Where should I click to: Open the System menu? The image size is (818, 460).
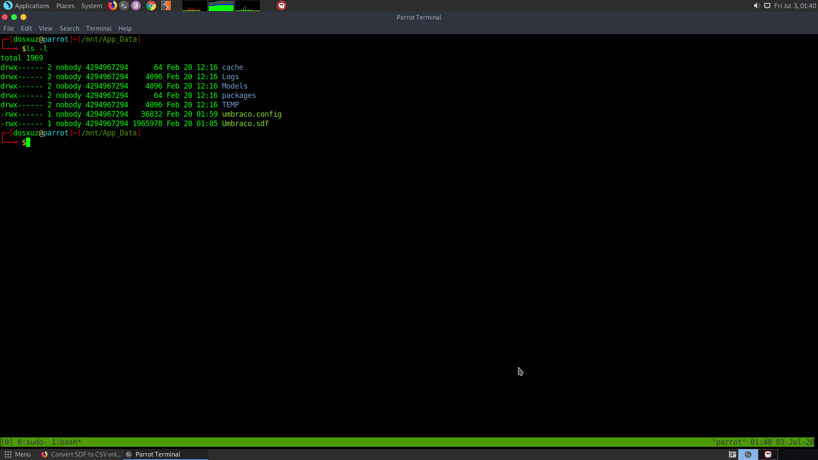pyautogui.click(x=92, y=6)
